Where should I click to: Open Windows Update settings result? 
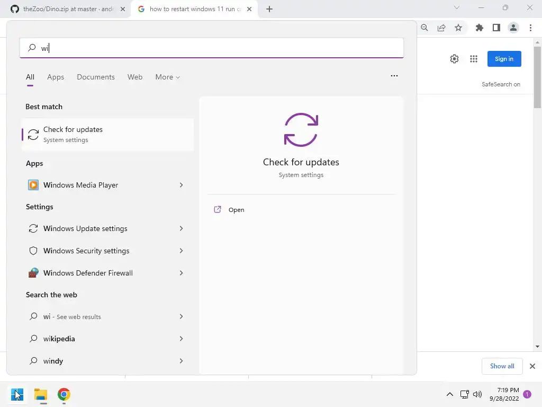click(x=98, y=228)
